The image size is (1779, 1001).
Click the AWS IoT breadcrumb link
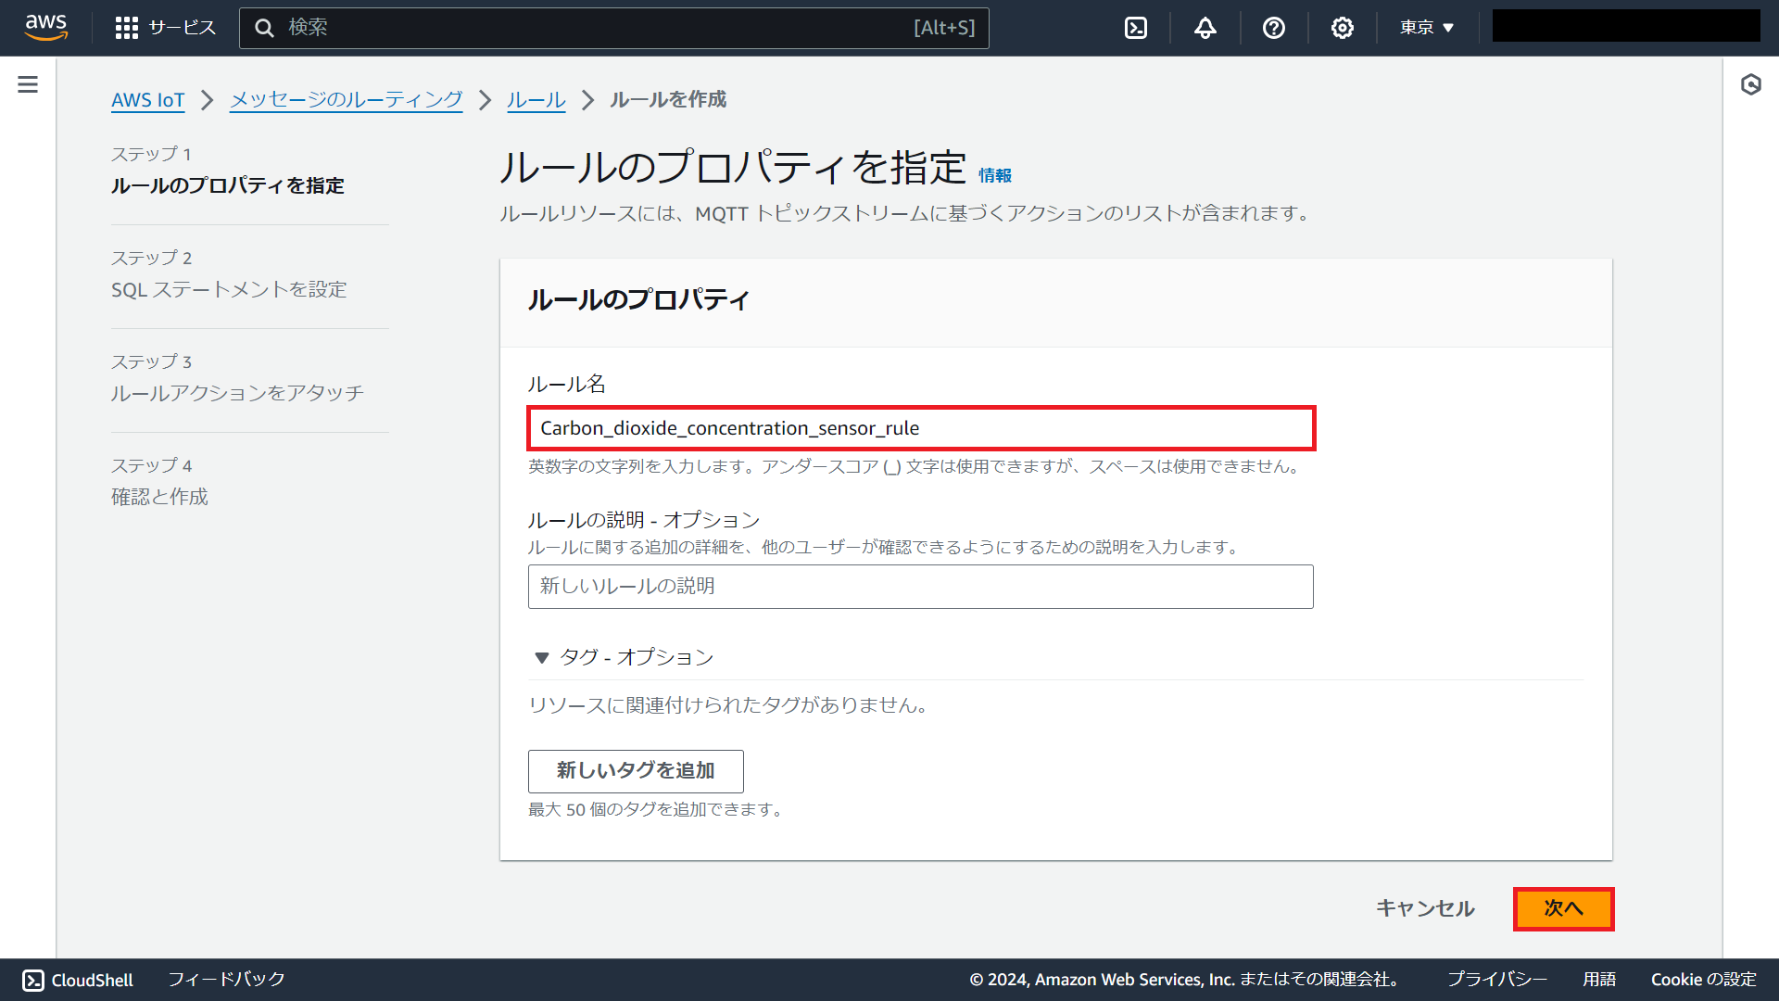(x=148, y=99)
